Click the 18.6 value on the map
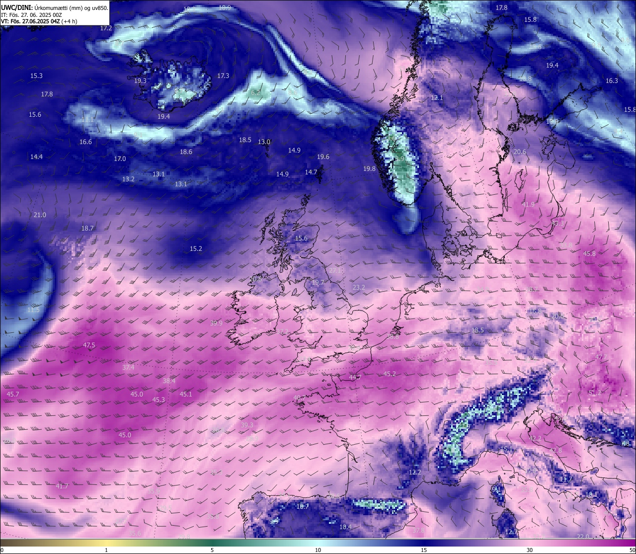Viewport: 636px width, 554px height. click(x=186, y=152)
